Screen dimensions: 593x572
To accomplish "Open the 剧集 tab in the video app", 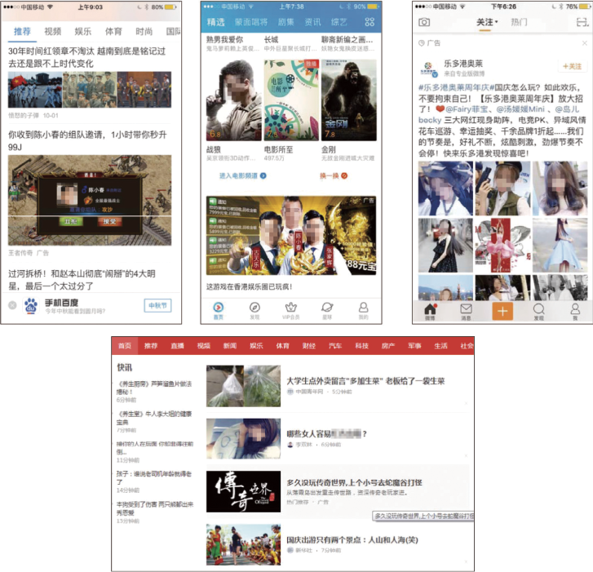I will 286,22.
